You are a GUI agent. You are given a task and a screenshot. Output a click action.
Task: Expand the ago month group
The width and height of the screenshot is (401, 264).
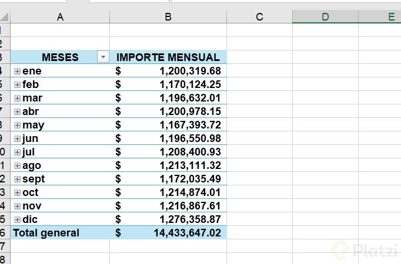tap(17, 166)
